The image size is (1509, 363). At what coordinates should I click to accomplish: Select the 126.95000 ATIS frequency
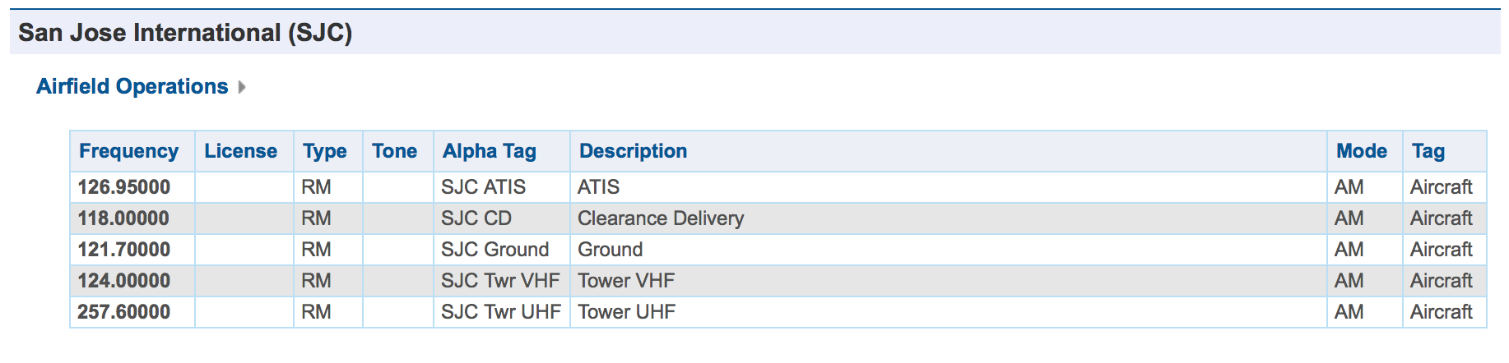point(124,187)
